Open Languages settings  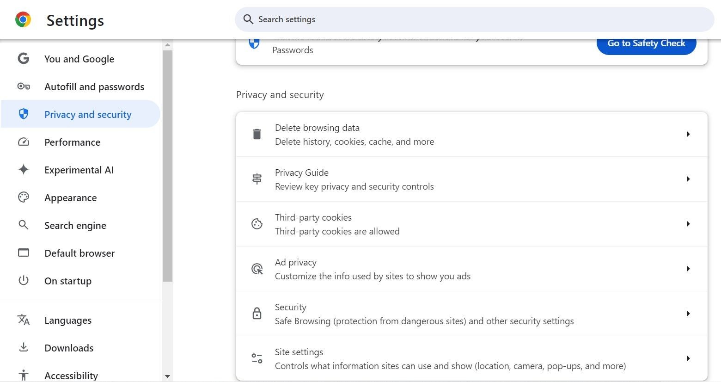point(80,320)
